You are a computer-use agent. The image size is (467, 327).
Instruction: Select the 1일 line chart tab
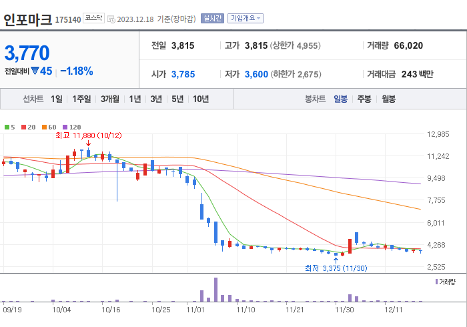[x=57, y=99]
